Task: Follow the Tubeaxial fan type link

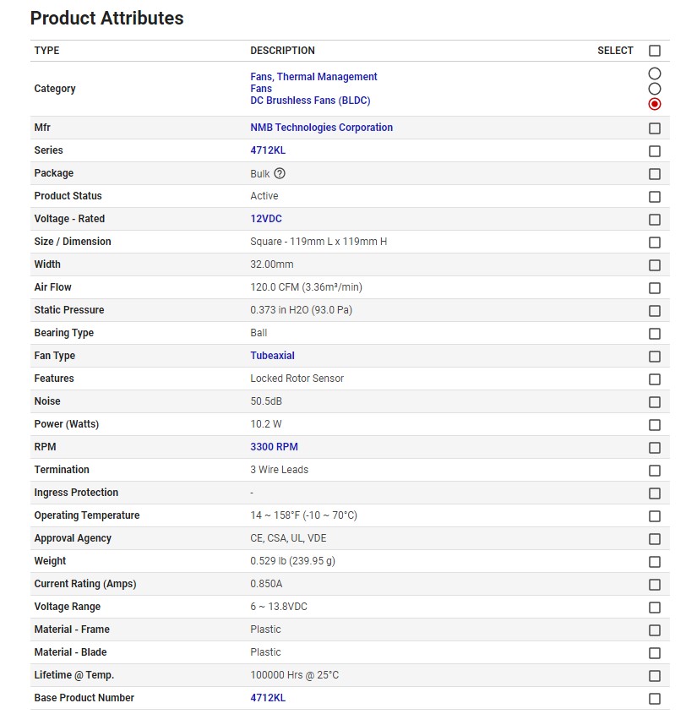Action: click(272, 356)
